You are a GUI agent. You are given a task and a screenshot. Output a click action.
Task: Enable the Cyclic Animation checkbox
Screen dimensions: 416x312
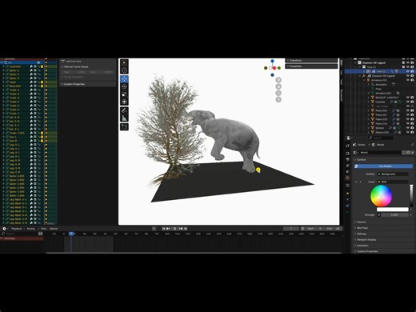(x=62, y=77)
